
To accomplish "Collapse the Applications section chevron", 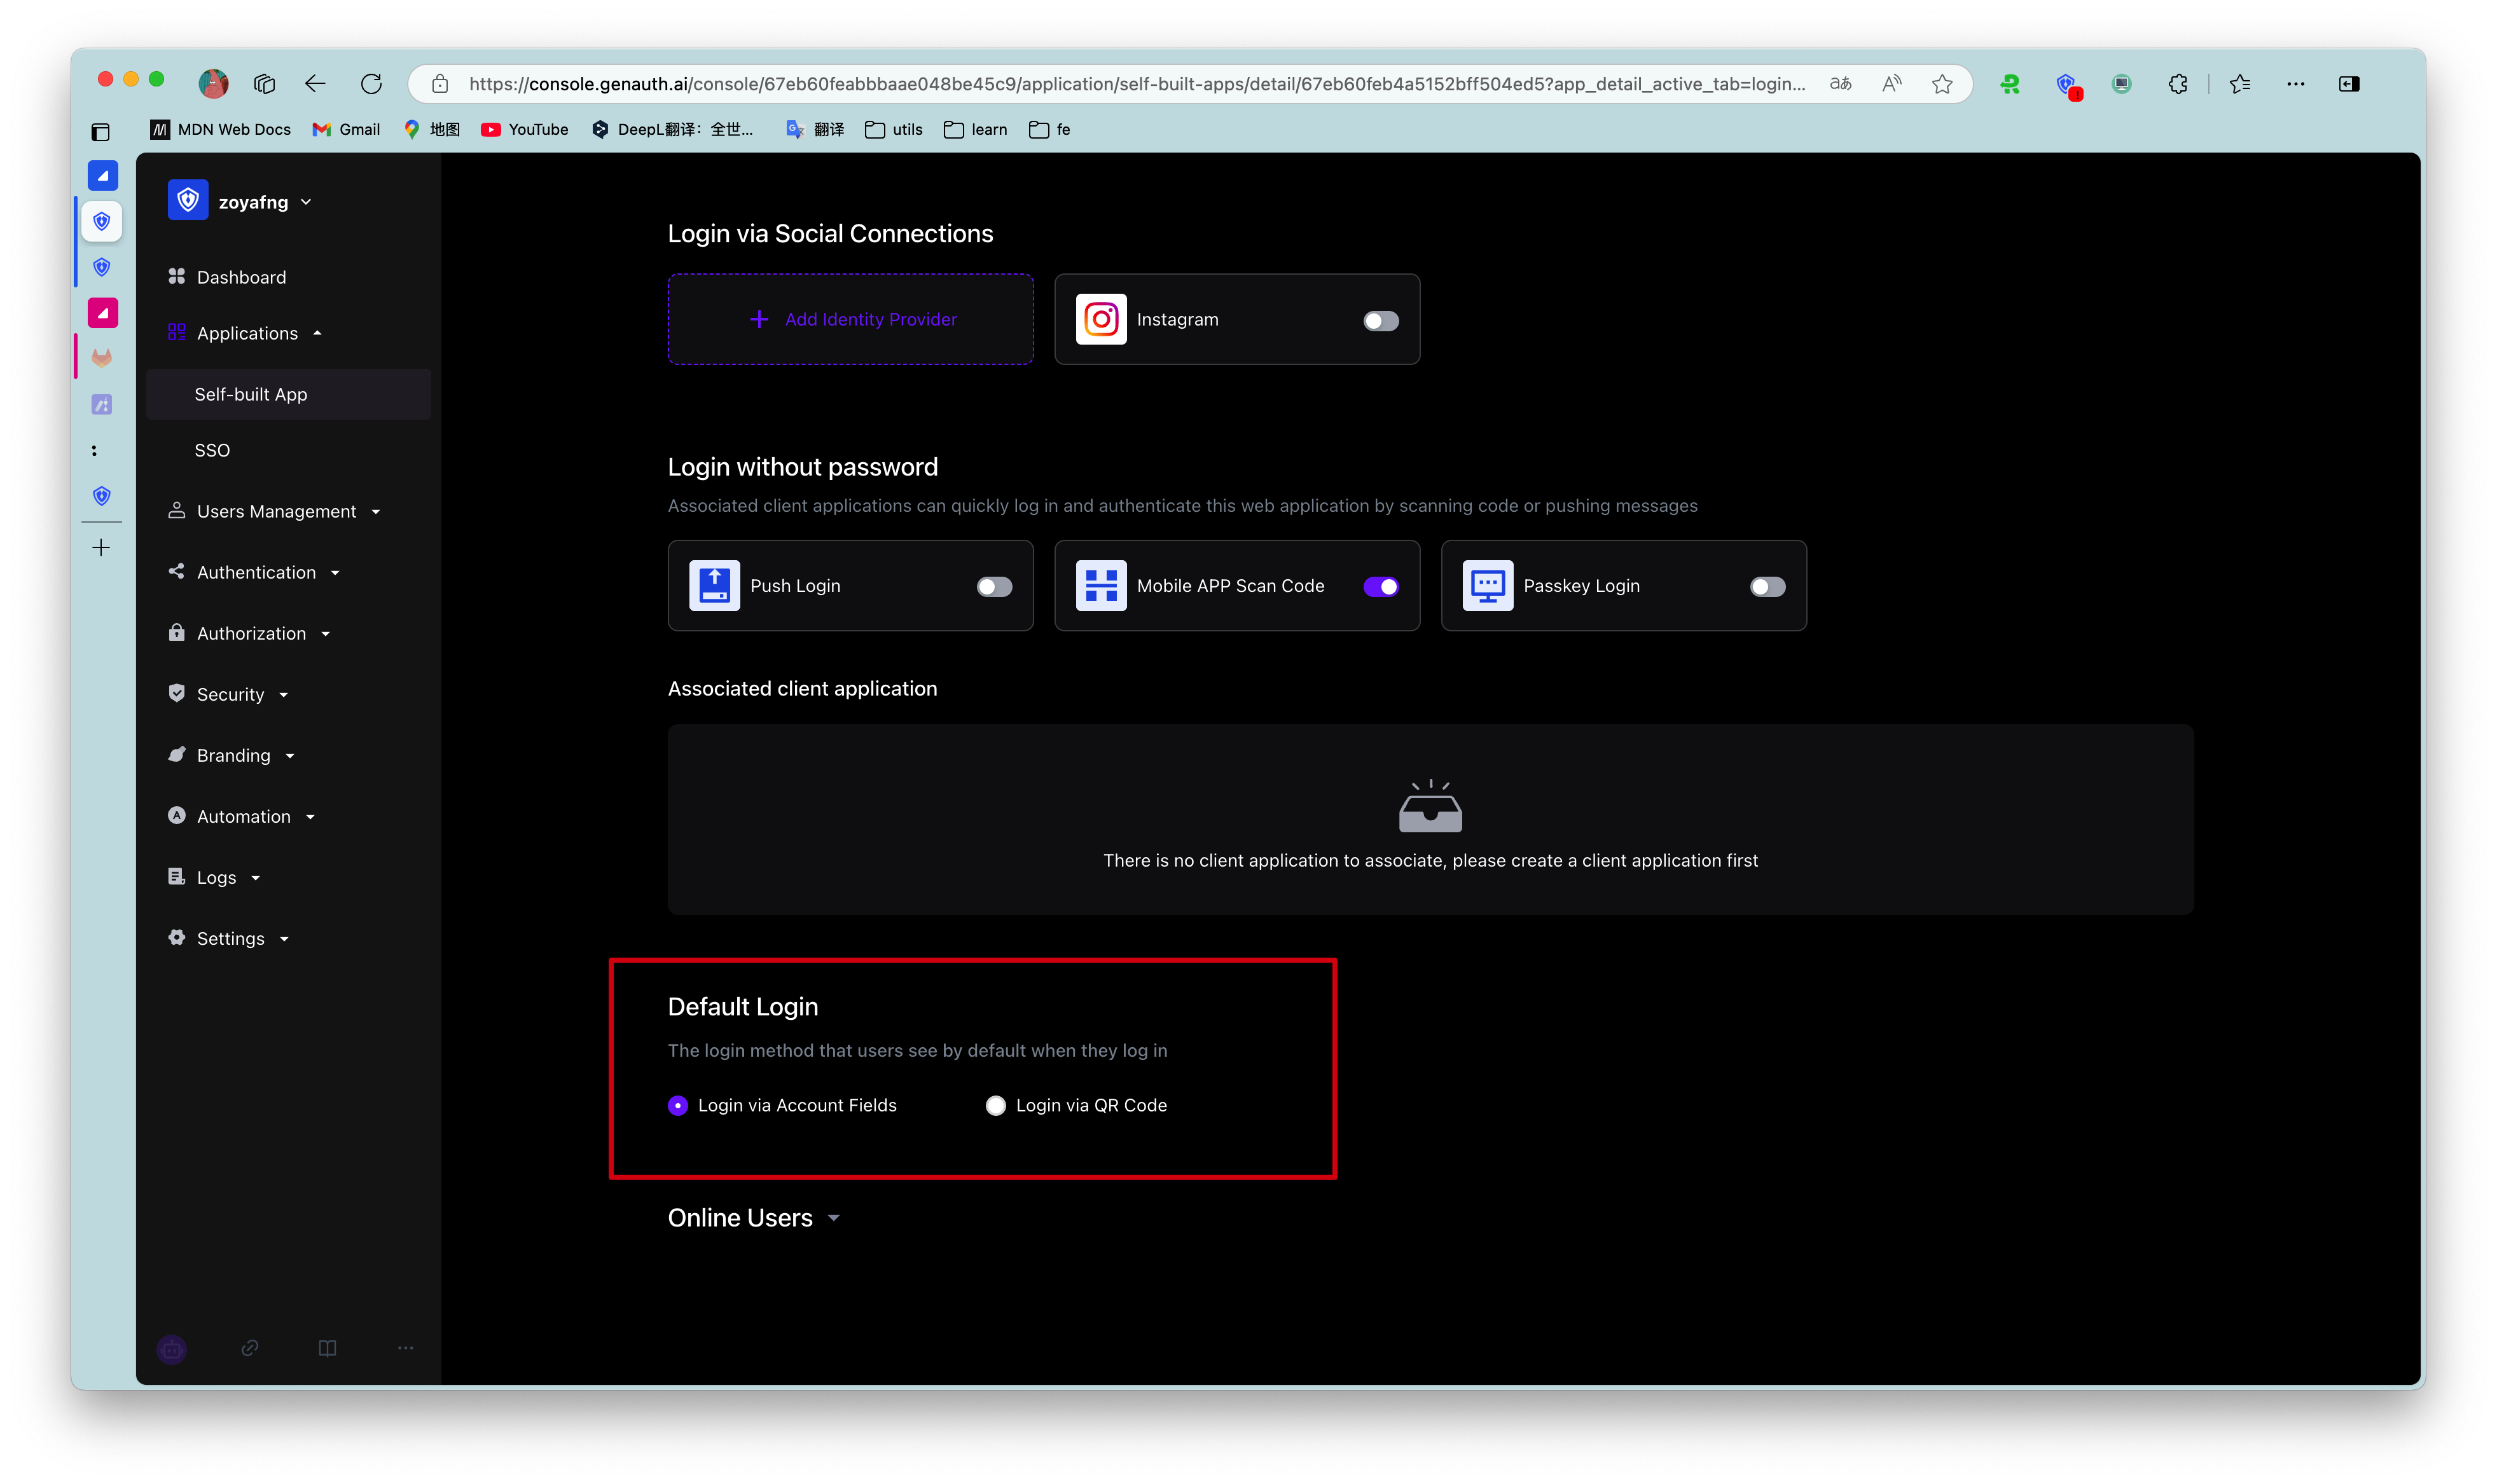I will pos(318,332).
